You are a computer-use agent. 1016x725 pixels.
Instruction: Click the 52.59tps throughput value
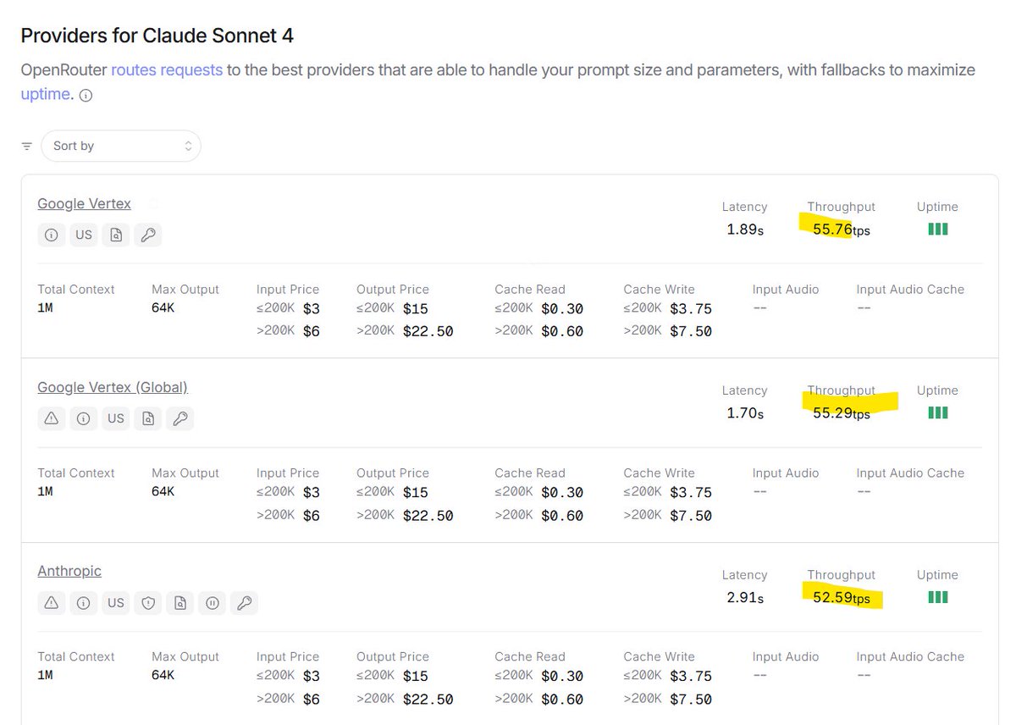pos(842,598)
